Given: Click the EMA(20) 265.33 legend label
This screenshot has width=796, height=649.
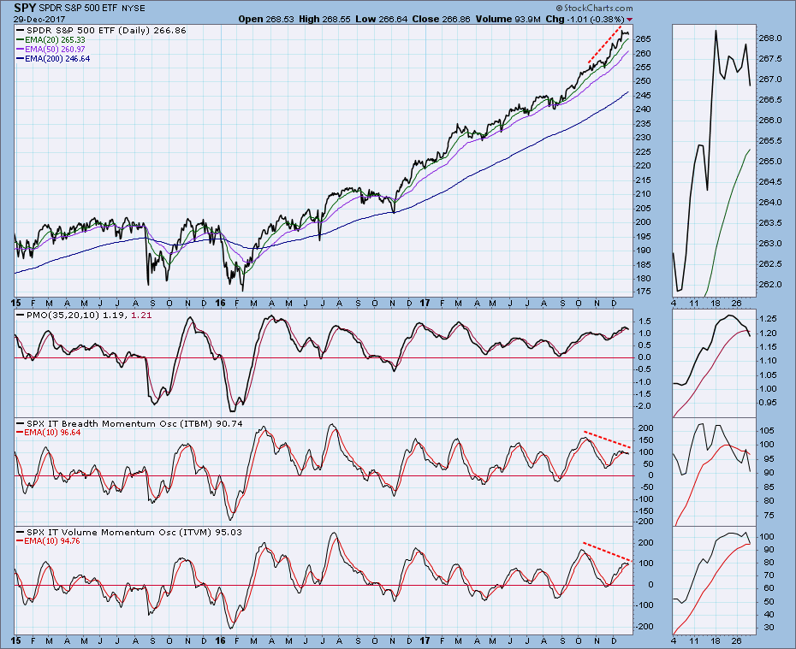Looking at the screenshot, I should tap(55, 39).
